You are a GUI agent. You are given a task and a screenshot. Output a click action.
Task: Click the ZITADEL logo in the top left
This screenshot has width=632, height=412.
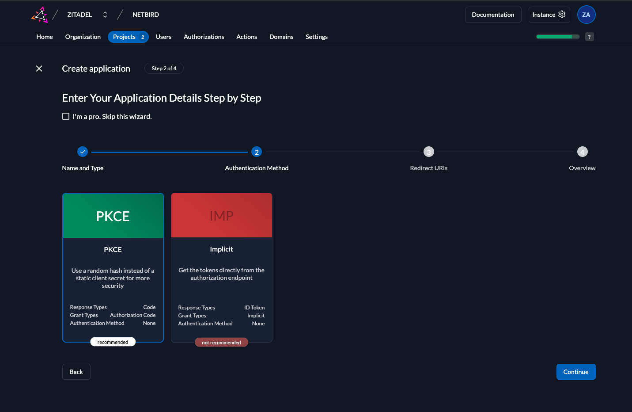point(39,14)
